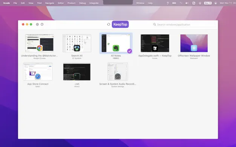This screenshot has height=147, width=236.
Task: Click the volume icon in the menu bar
Action: coord(187,3)
